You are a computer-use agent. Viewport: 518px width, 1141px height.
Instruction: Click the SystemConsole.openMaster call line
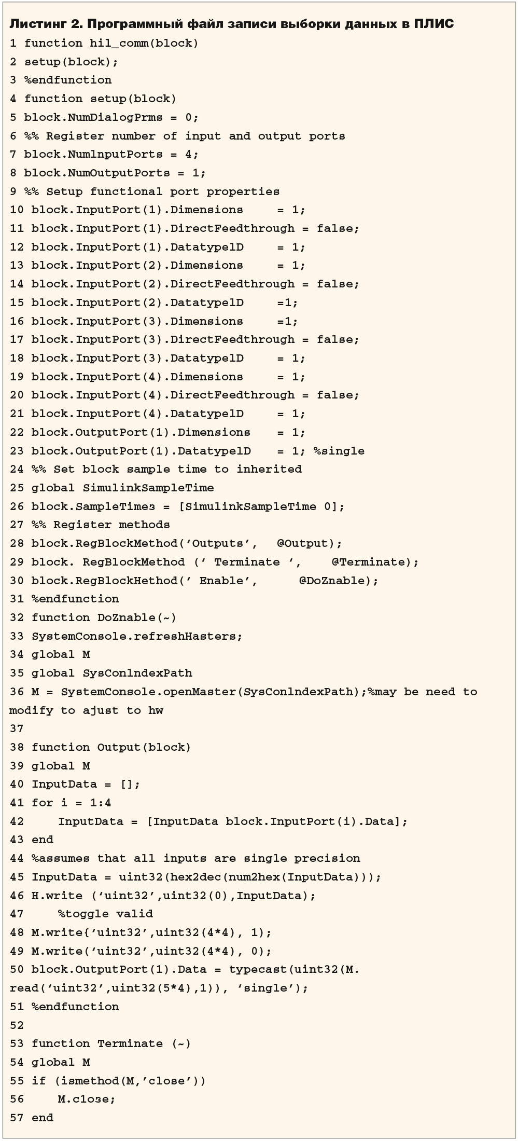(x=243, y=701)
